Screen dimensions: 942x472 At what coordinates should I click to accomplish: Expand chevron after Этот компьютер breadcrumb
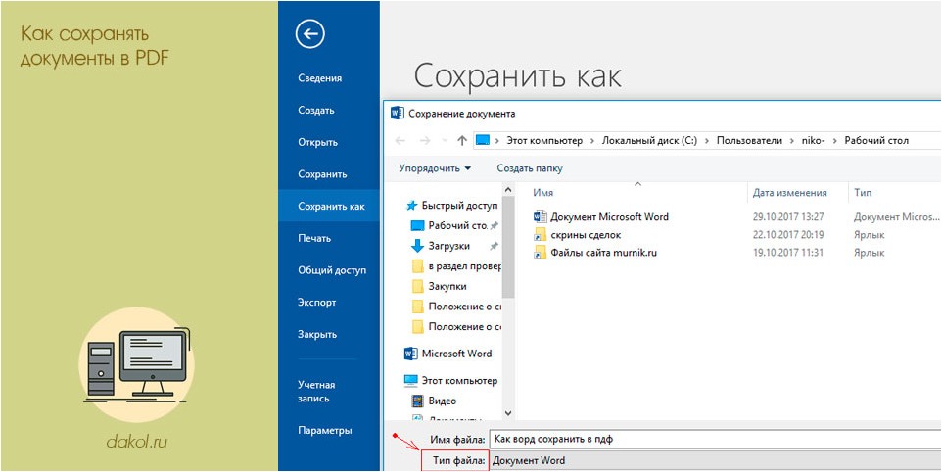[x=592, y=140]
